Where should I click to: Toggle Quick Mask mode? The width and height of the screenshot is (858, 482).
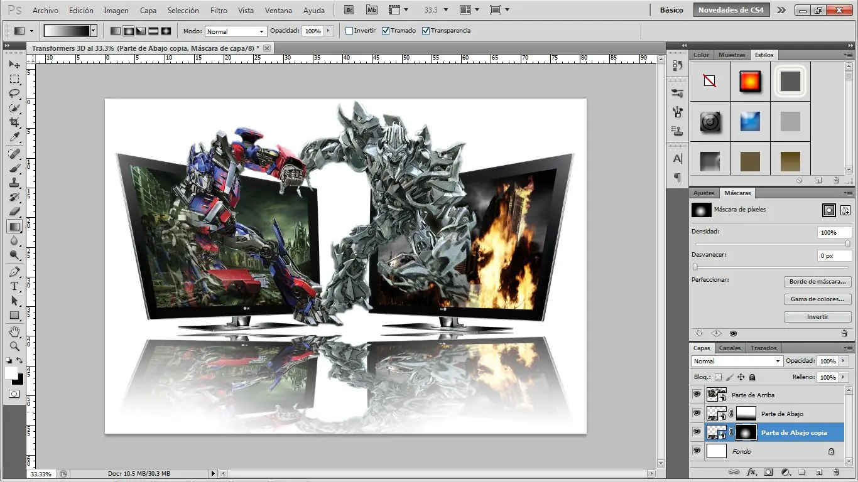(14, 394)
